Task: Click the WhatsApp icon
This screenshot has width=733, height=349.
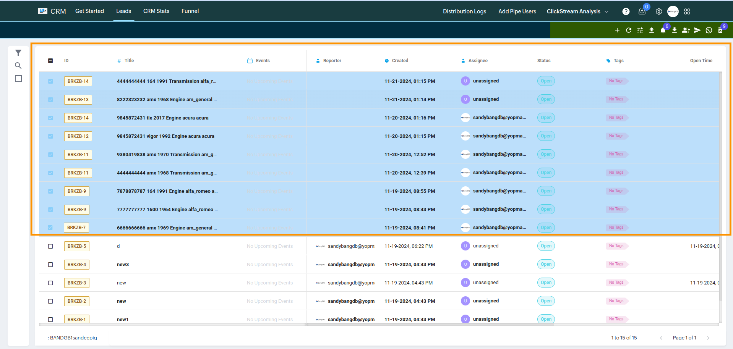Action: pyautogui.click(x=709, y=30)
